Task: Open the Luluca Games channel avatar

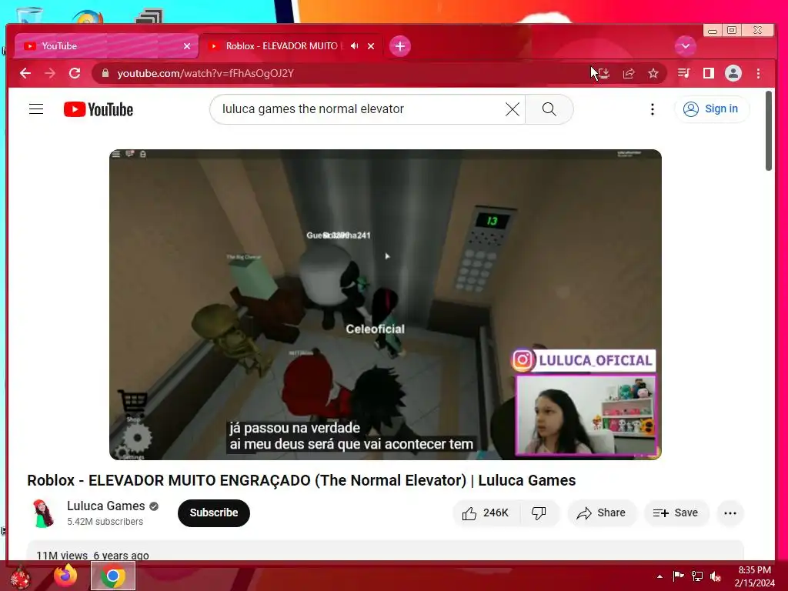Action: pyautogui.click(x=43, y=513)
